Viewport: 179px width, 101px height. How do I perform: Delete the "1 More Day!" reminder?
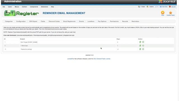point(143,45)
